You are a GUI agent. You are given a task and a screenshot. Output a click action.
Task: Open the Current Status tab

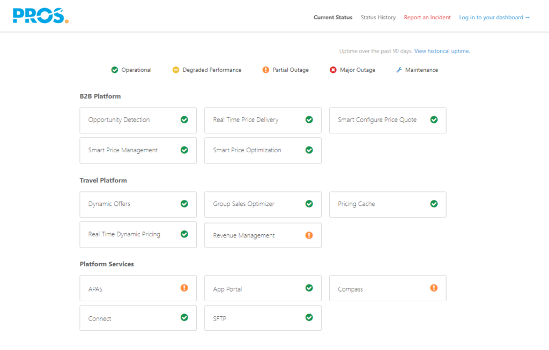(x=332, y=18)
